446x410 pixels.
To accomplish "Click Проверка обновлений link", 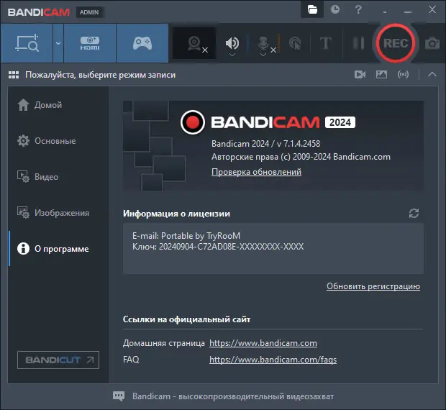I will click(256, 172).
